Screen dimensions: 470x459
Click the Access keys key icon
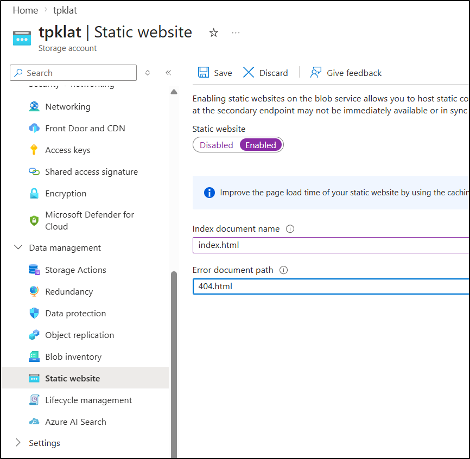tap(34, 150)
